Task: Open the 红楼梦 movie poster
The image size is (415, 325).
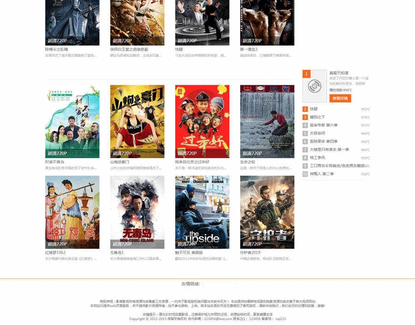Action: [x=72, y=212]
